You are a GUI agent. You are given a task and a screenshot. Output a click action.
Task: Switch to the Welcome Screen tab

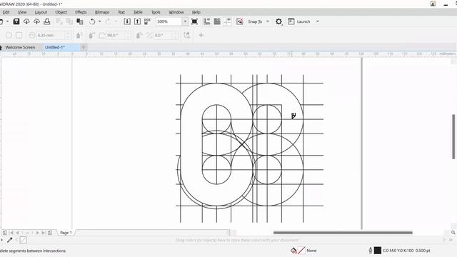(20, 47)
